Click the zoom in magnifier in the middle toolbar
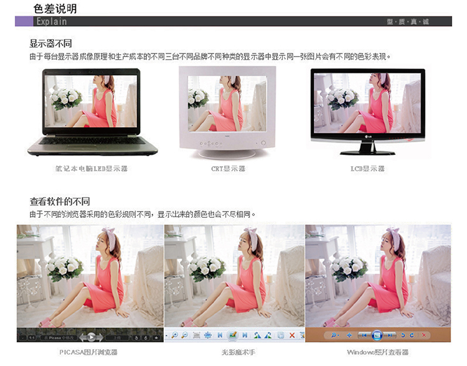Viewport: 467px width, 366px height. click(176, 335)
